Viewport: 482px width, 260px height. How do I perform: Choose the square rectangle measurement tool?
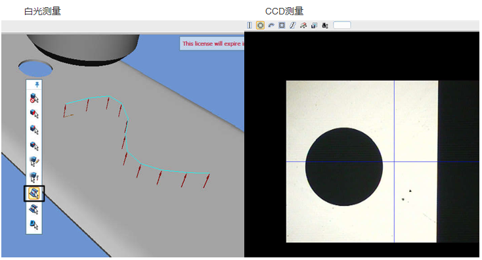coord(282,25)
